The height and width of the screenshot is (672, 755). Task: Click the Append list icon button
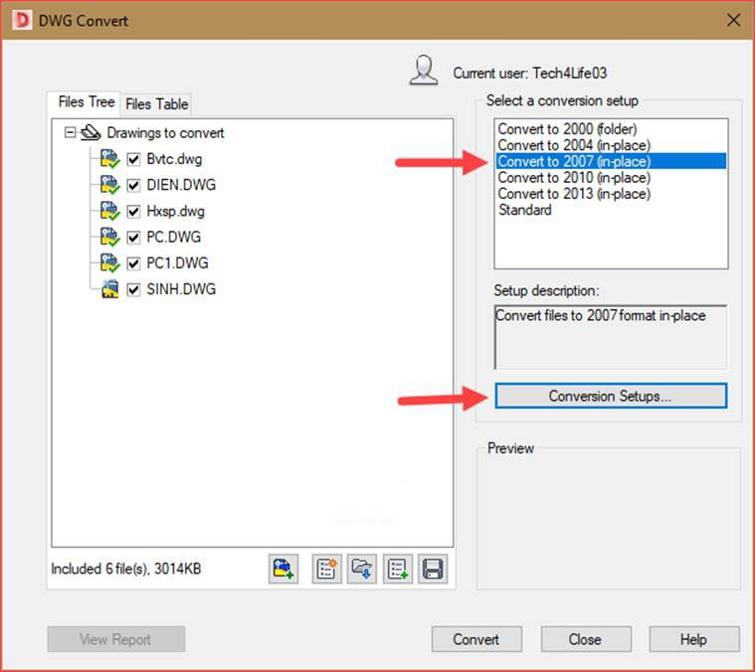pyautogui.click(x=397, y=569)
